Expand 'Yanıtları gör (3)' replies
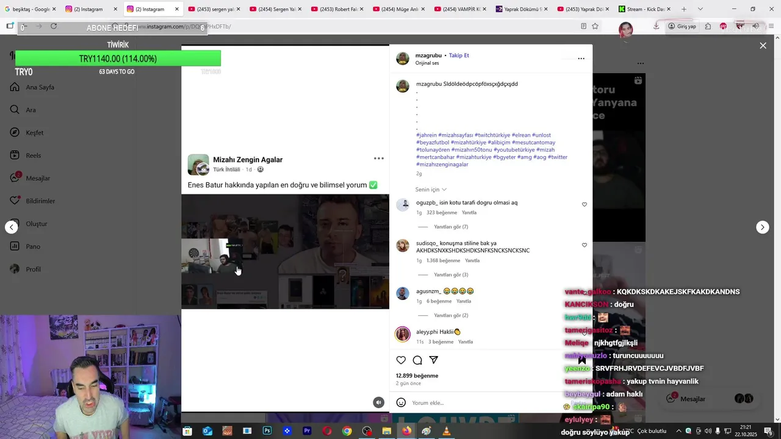This screenshot has width=781, height=439. [451, 275]
